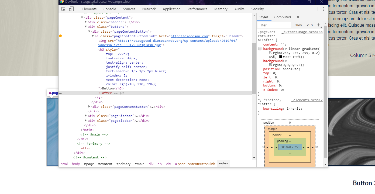Switch to the Console tab
375x194 pixels.
(110, 9)
